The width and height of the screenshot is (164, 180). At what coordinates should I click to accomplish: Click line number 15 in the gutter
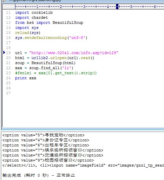(8, 33)
